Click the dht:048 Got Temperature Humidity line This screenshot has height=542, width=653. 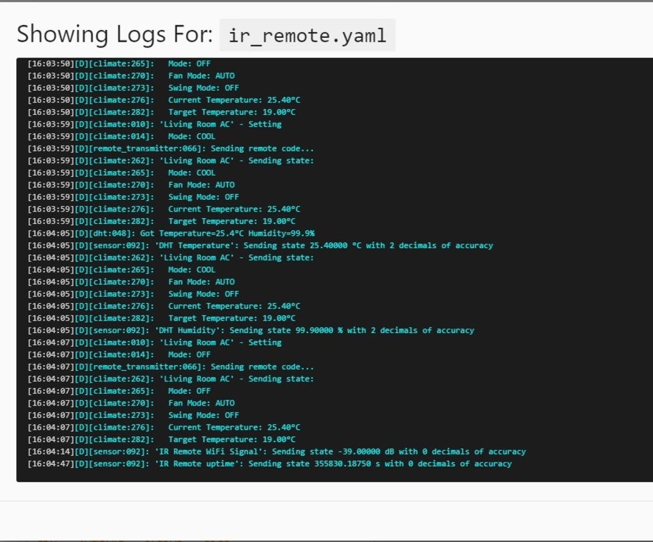click(171, 233)
